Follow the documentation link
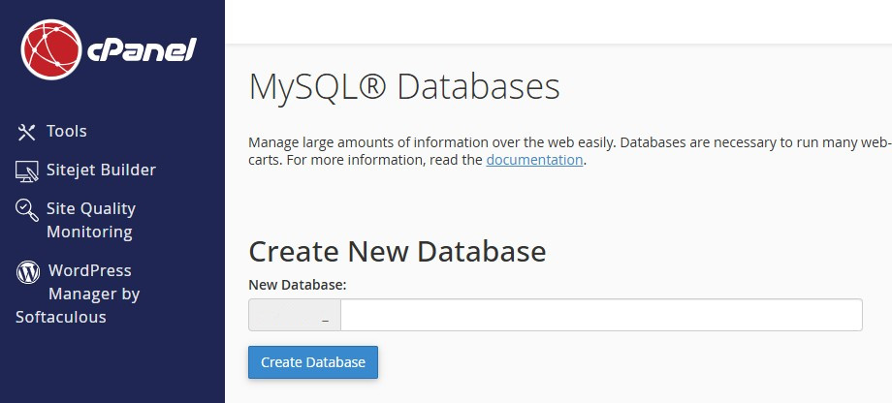This screenshot has width=892, height=403. 534,160
